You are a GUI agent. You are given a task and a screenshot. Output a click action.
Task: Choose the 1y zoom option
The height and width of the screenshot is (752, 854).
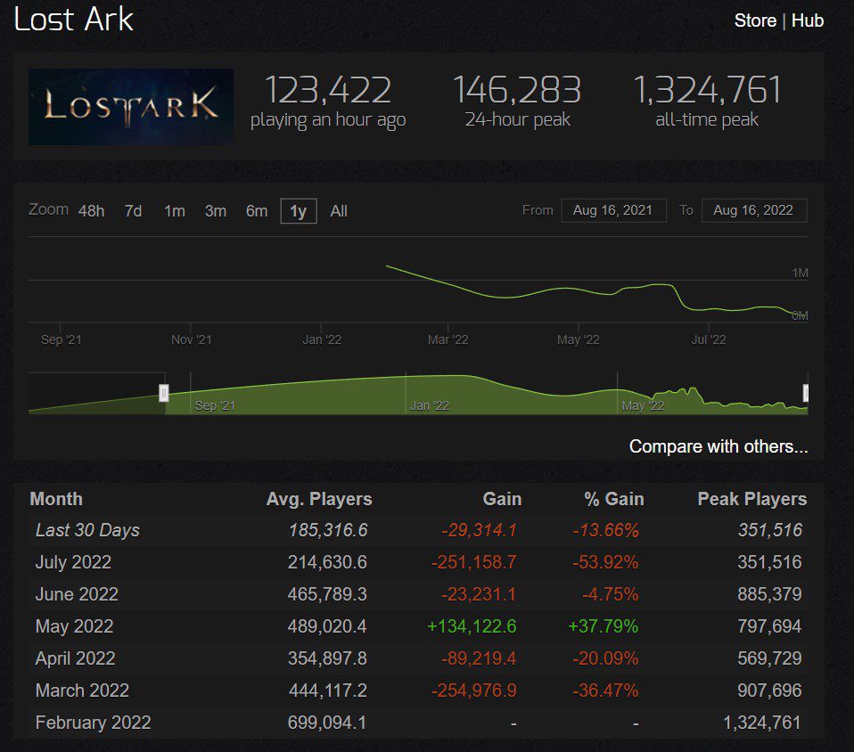[299, 211]
